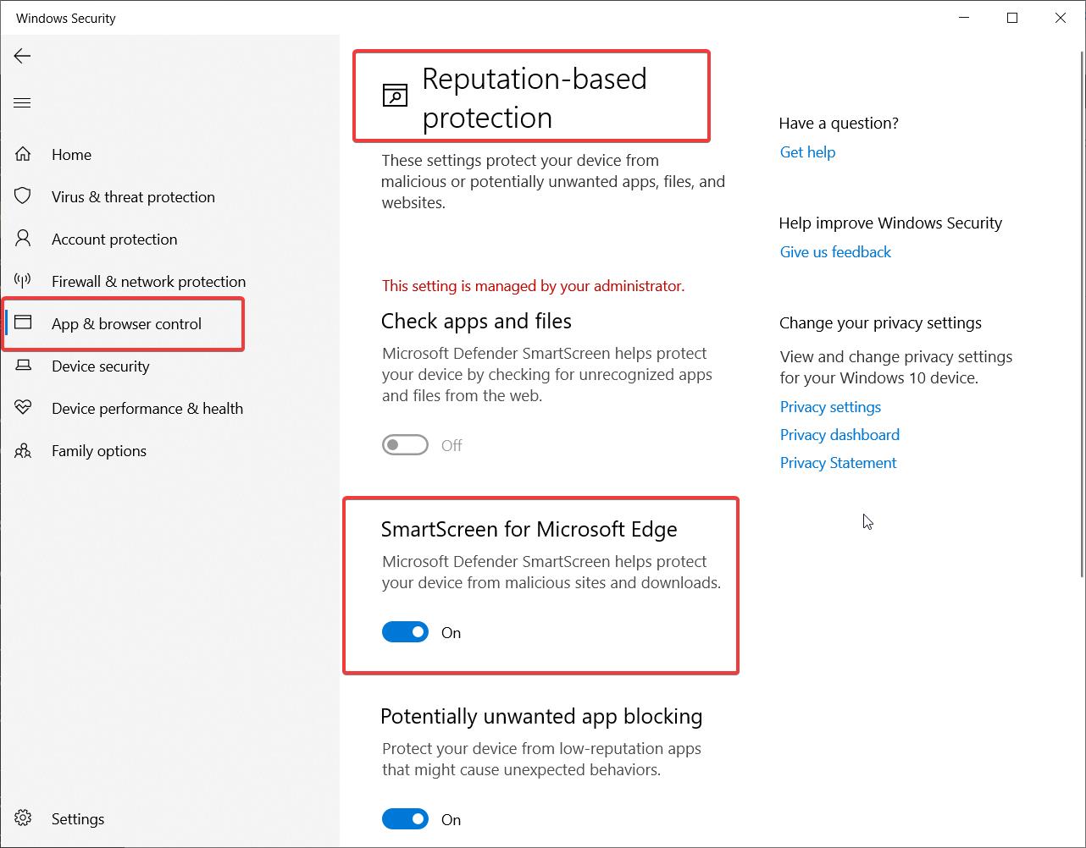
Task: Click the Device security laptop icon
Action: [x=23, y=366]
